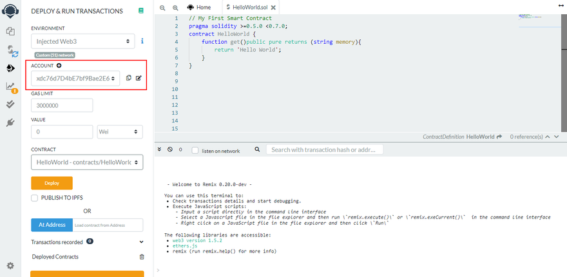Copy the account address to clipboard
The width and height of the screenshot is (567, 277).
click(x=129, y=78)
